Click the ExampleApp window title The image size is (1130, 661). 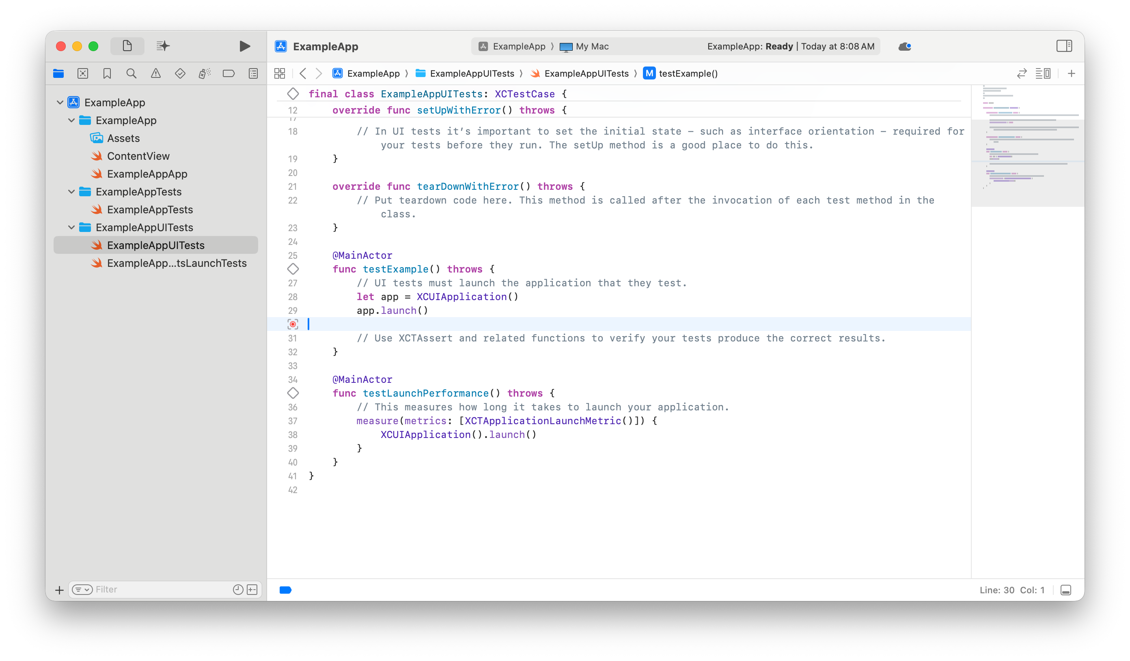pos(326,47)
